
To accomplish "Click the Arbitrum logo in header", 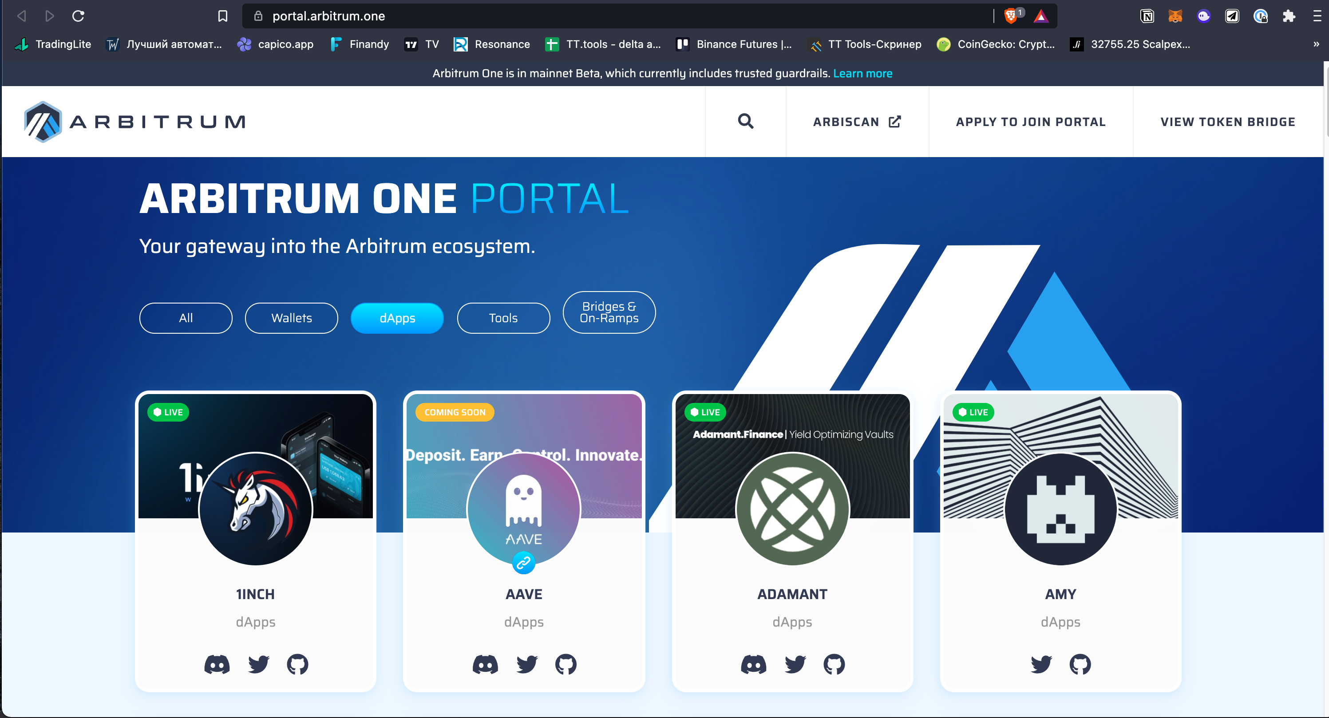I will click(x=134, y=122).
